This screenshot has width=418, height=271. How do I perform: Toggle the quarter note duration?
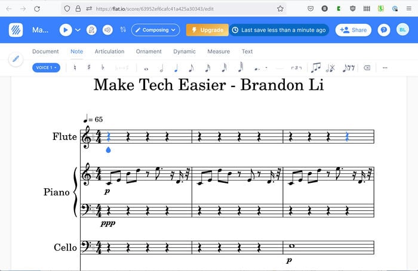(x=176, y=68)
